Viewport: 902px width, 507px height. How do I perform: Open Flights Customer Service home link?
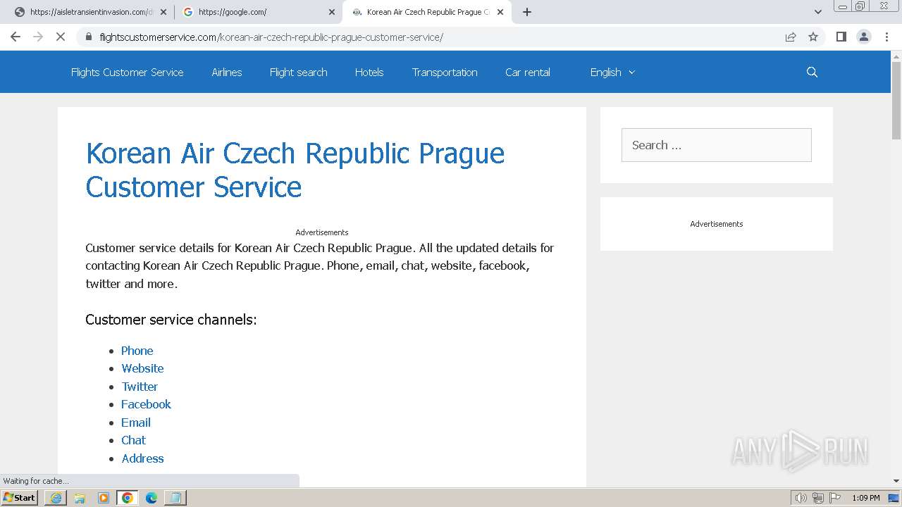[127, 72]
